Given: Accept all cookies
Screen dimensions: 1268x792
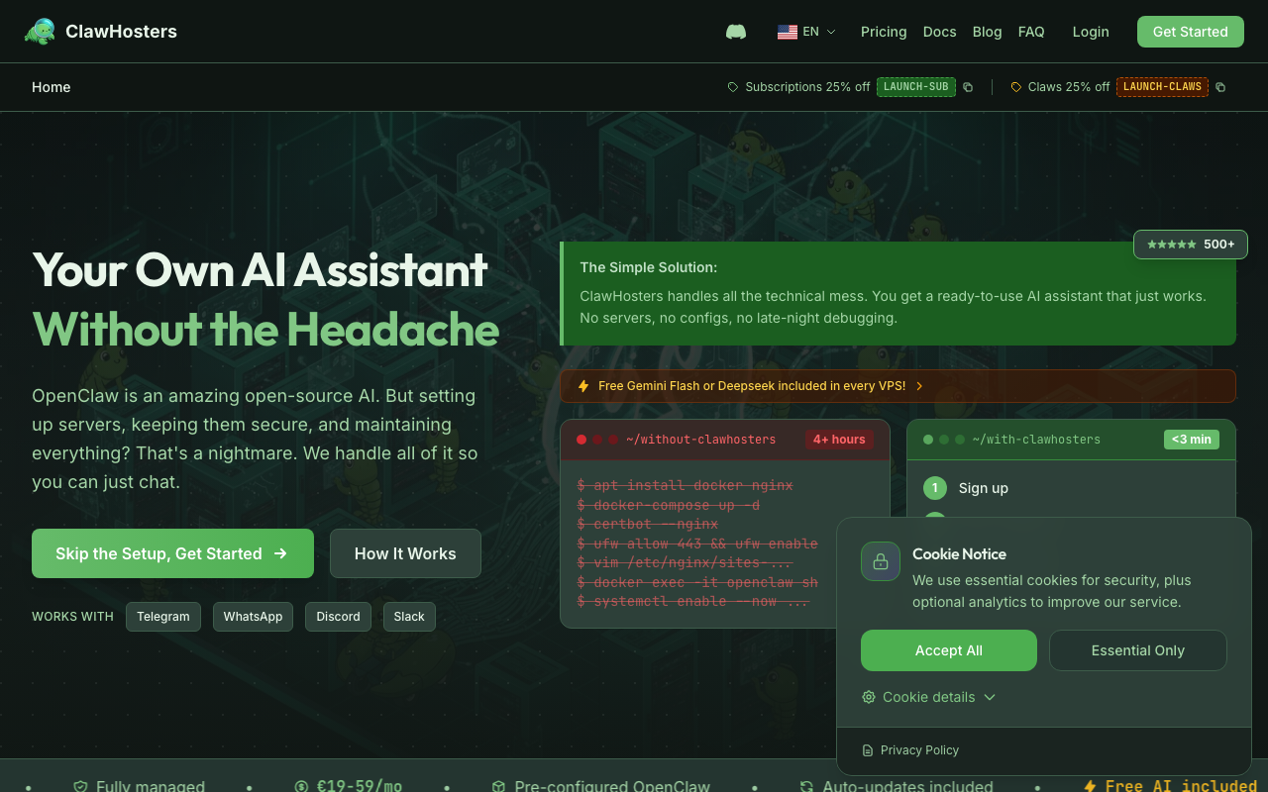Looking at the screenshot, I should click(x=948, y=650).
